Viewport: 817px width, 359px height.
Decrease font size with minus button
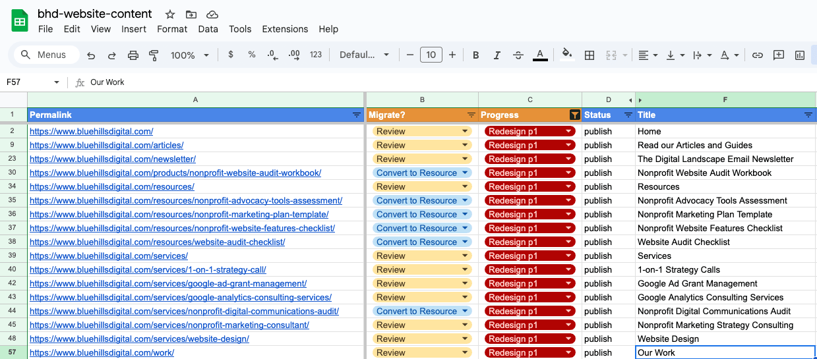(409, 55)
